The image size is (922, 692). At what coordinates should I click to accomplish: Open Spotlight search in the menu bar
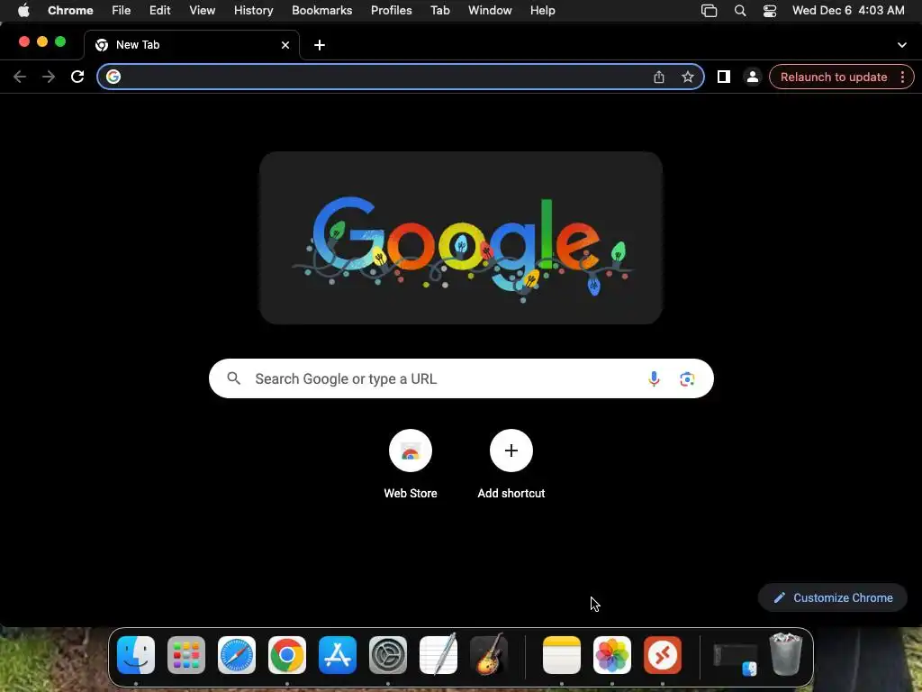coord(740,11)
